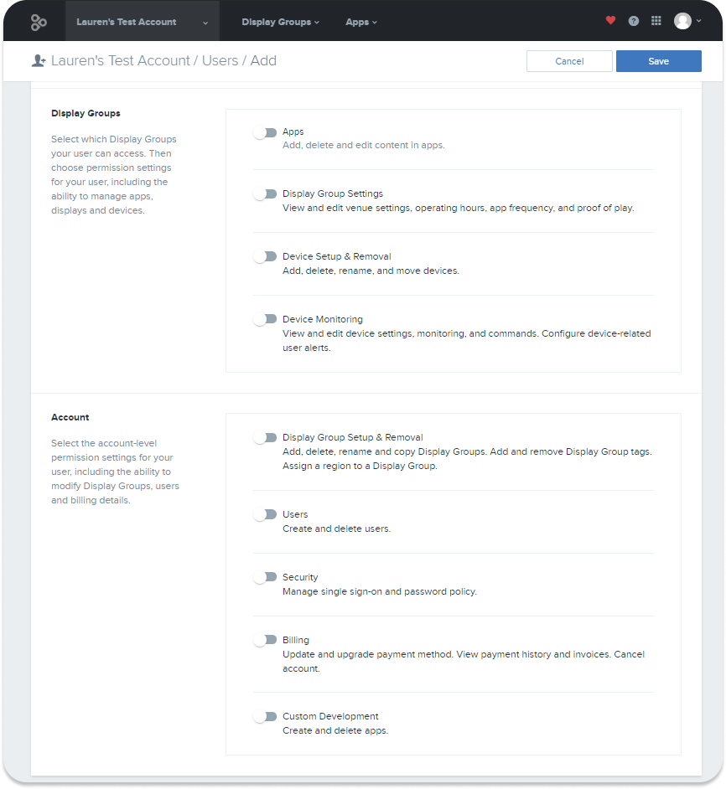Toggle the Apps permission switch
This screenshot has width=726, height=789.
265,133
